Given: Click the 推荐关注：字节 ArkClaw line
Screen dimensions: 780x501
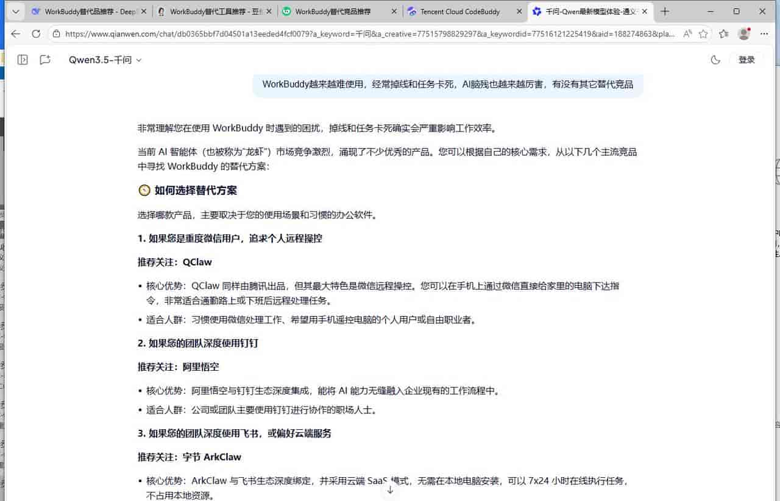Looking at the screenshot, I should (x=190, y=457).
